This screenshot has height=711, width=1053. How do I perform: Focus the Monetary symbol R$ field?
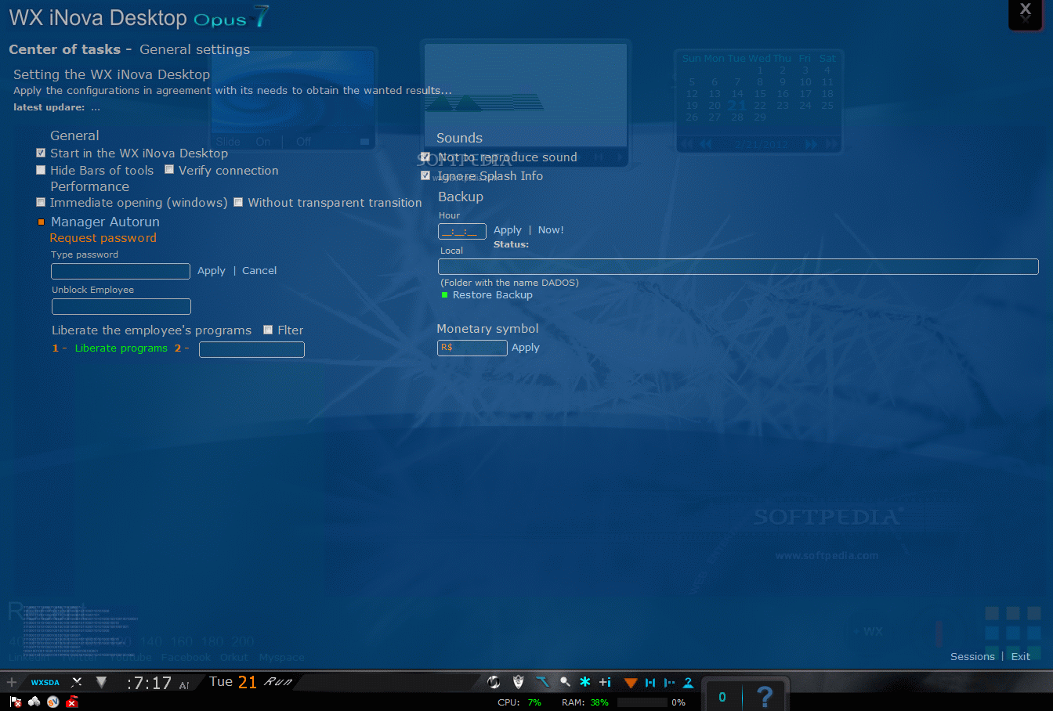[472, 348]
